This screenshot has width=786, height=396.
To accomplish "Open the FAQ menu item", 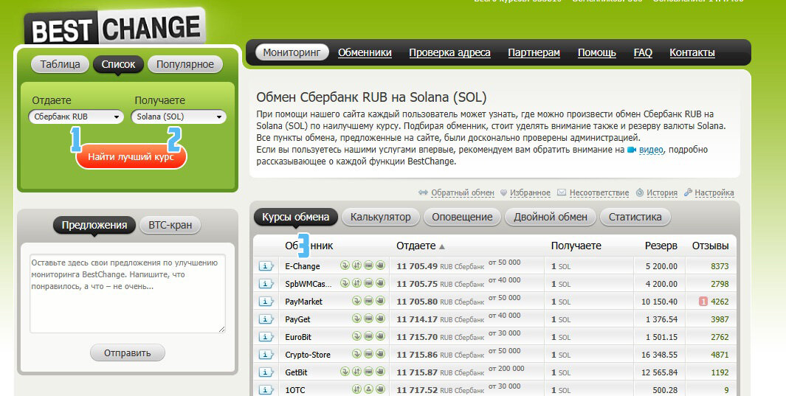I will coord(643,52).
